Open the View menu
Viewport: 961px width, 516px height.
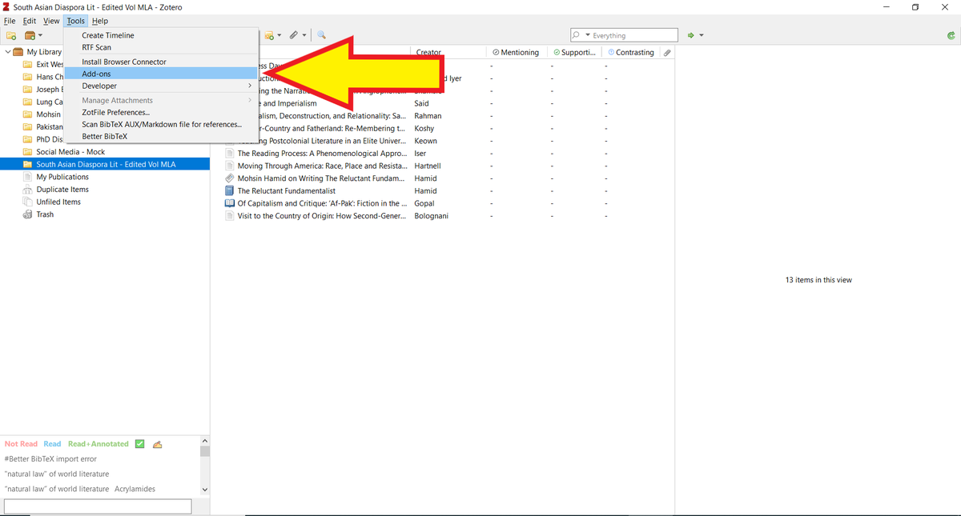click(x=51, y=21)
